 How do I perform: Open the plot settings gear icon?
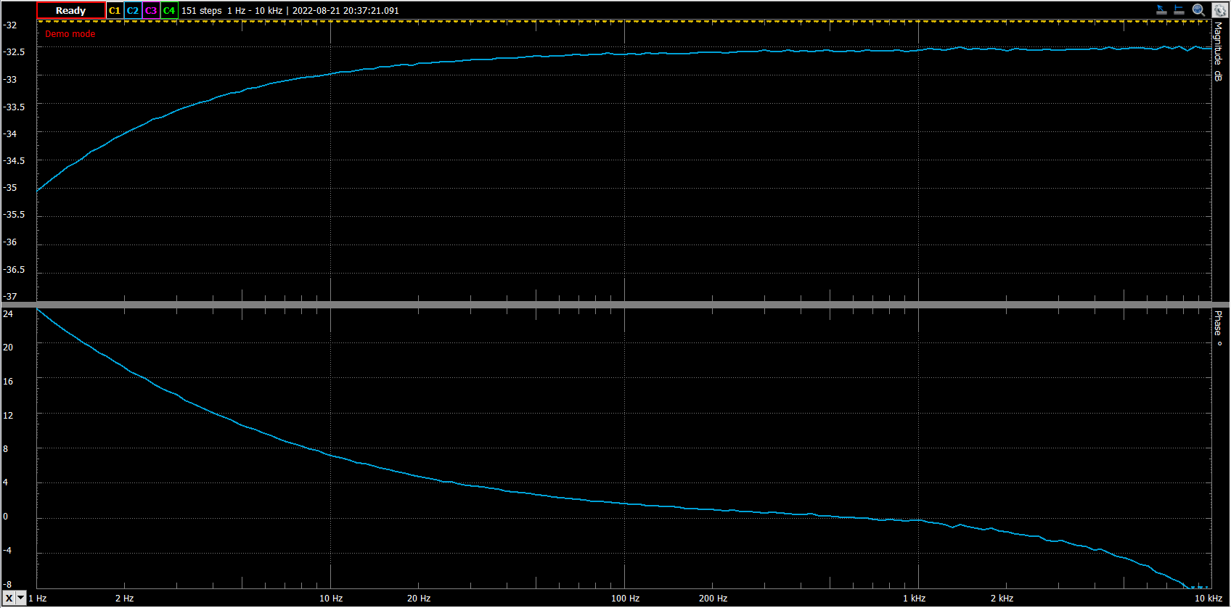click(1219, 10)
